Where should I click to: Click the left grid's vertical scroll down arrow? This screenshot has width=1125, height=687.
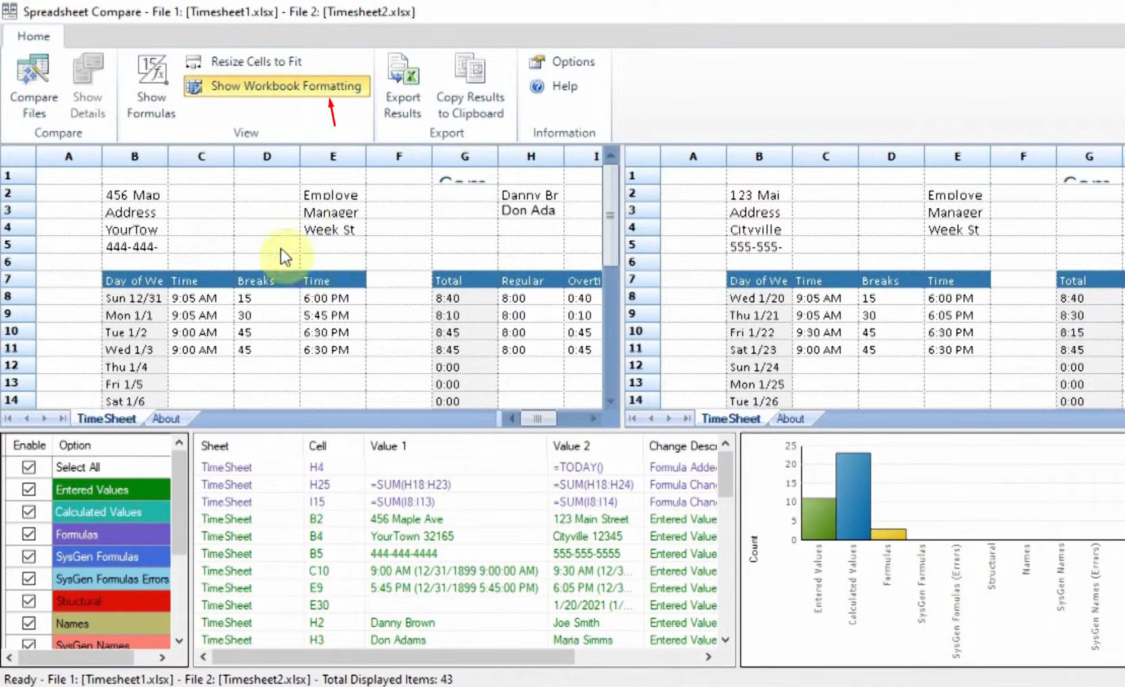point(611,401)
